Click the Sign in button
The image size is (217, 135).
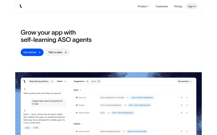coord(192,6)
